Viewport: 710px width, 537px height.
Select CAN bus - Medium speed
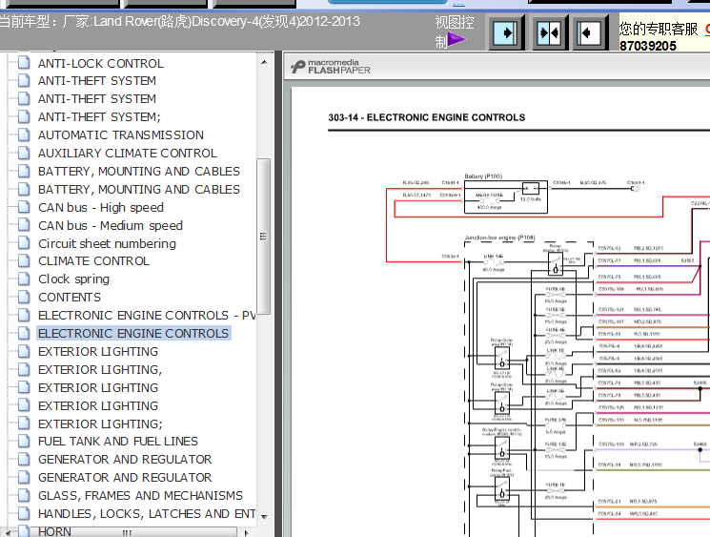tap(111, 226)
